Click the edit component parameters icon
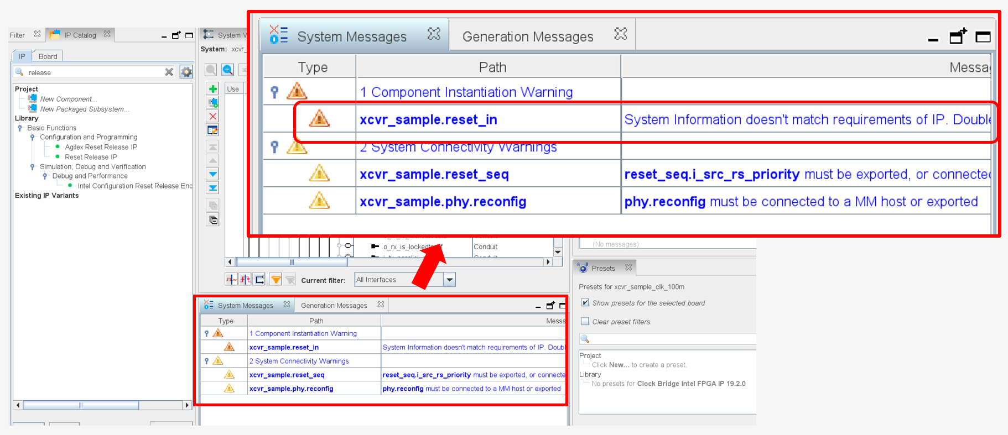This screenshot has height=435, width=1008. pos(212,130)
